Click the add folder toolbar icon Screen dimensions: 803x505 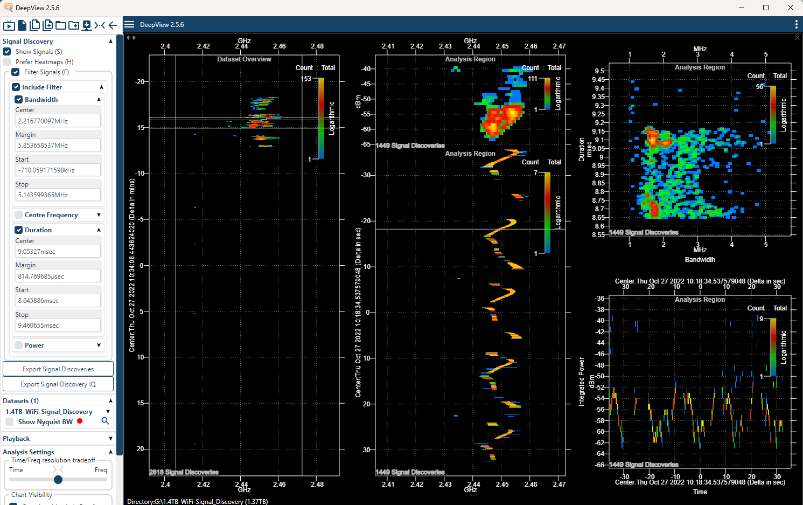tap(73, 25)
